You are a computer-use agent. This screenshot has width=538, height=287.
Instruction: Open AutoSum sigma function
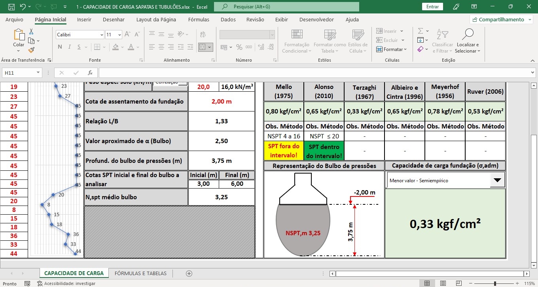421,31
